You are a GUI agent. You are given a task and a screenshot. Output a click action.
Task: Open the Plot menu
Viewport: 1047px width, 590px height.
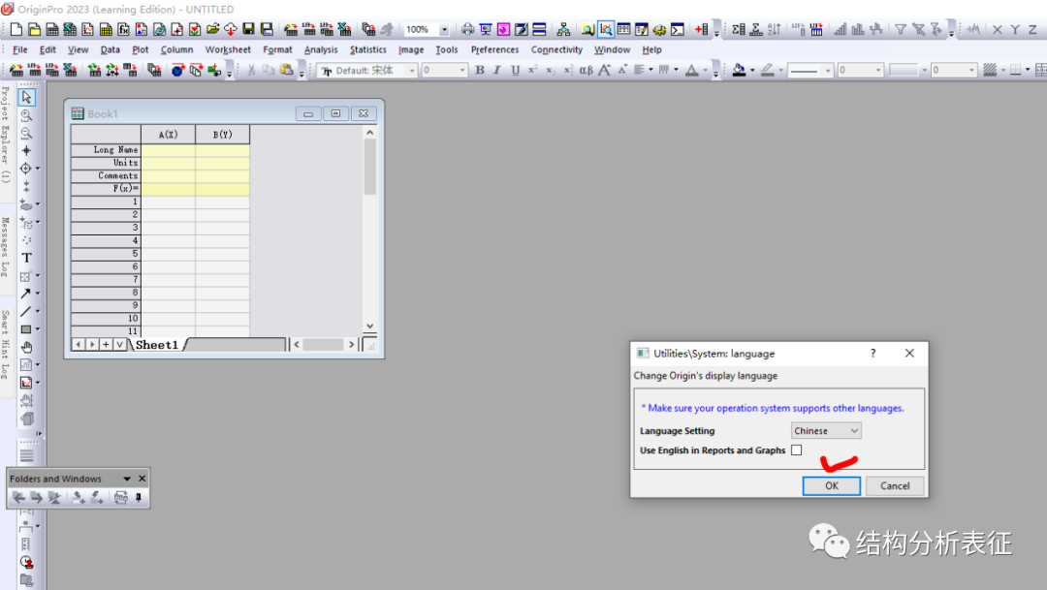click(x=141, y=50)
